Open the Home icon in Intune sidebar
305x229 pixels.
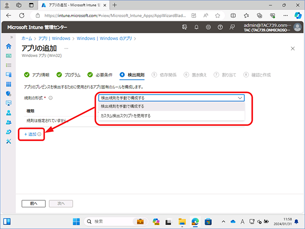9,46
